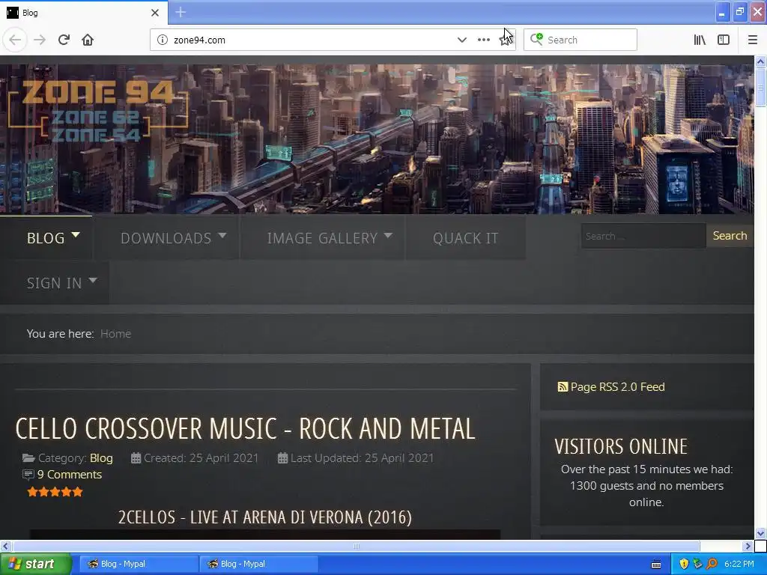The image size is (767, 575).
Task: Open the Blog category link
Action: coord(101,457)
